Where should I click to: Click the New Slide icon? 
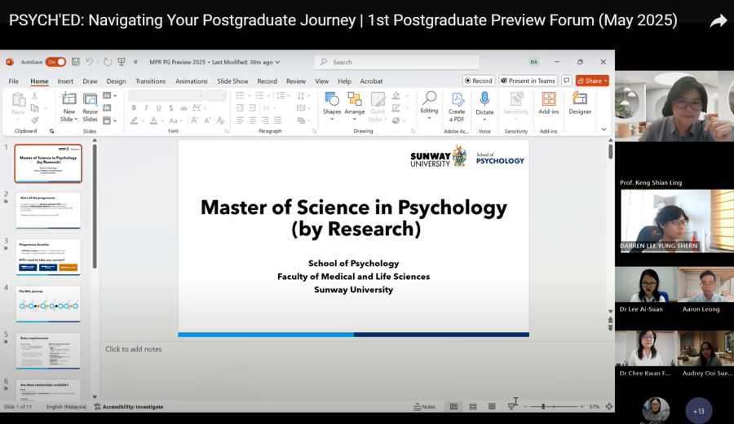[x=69, y=107]
